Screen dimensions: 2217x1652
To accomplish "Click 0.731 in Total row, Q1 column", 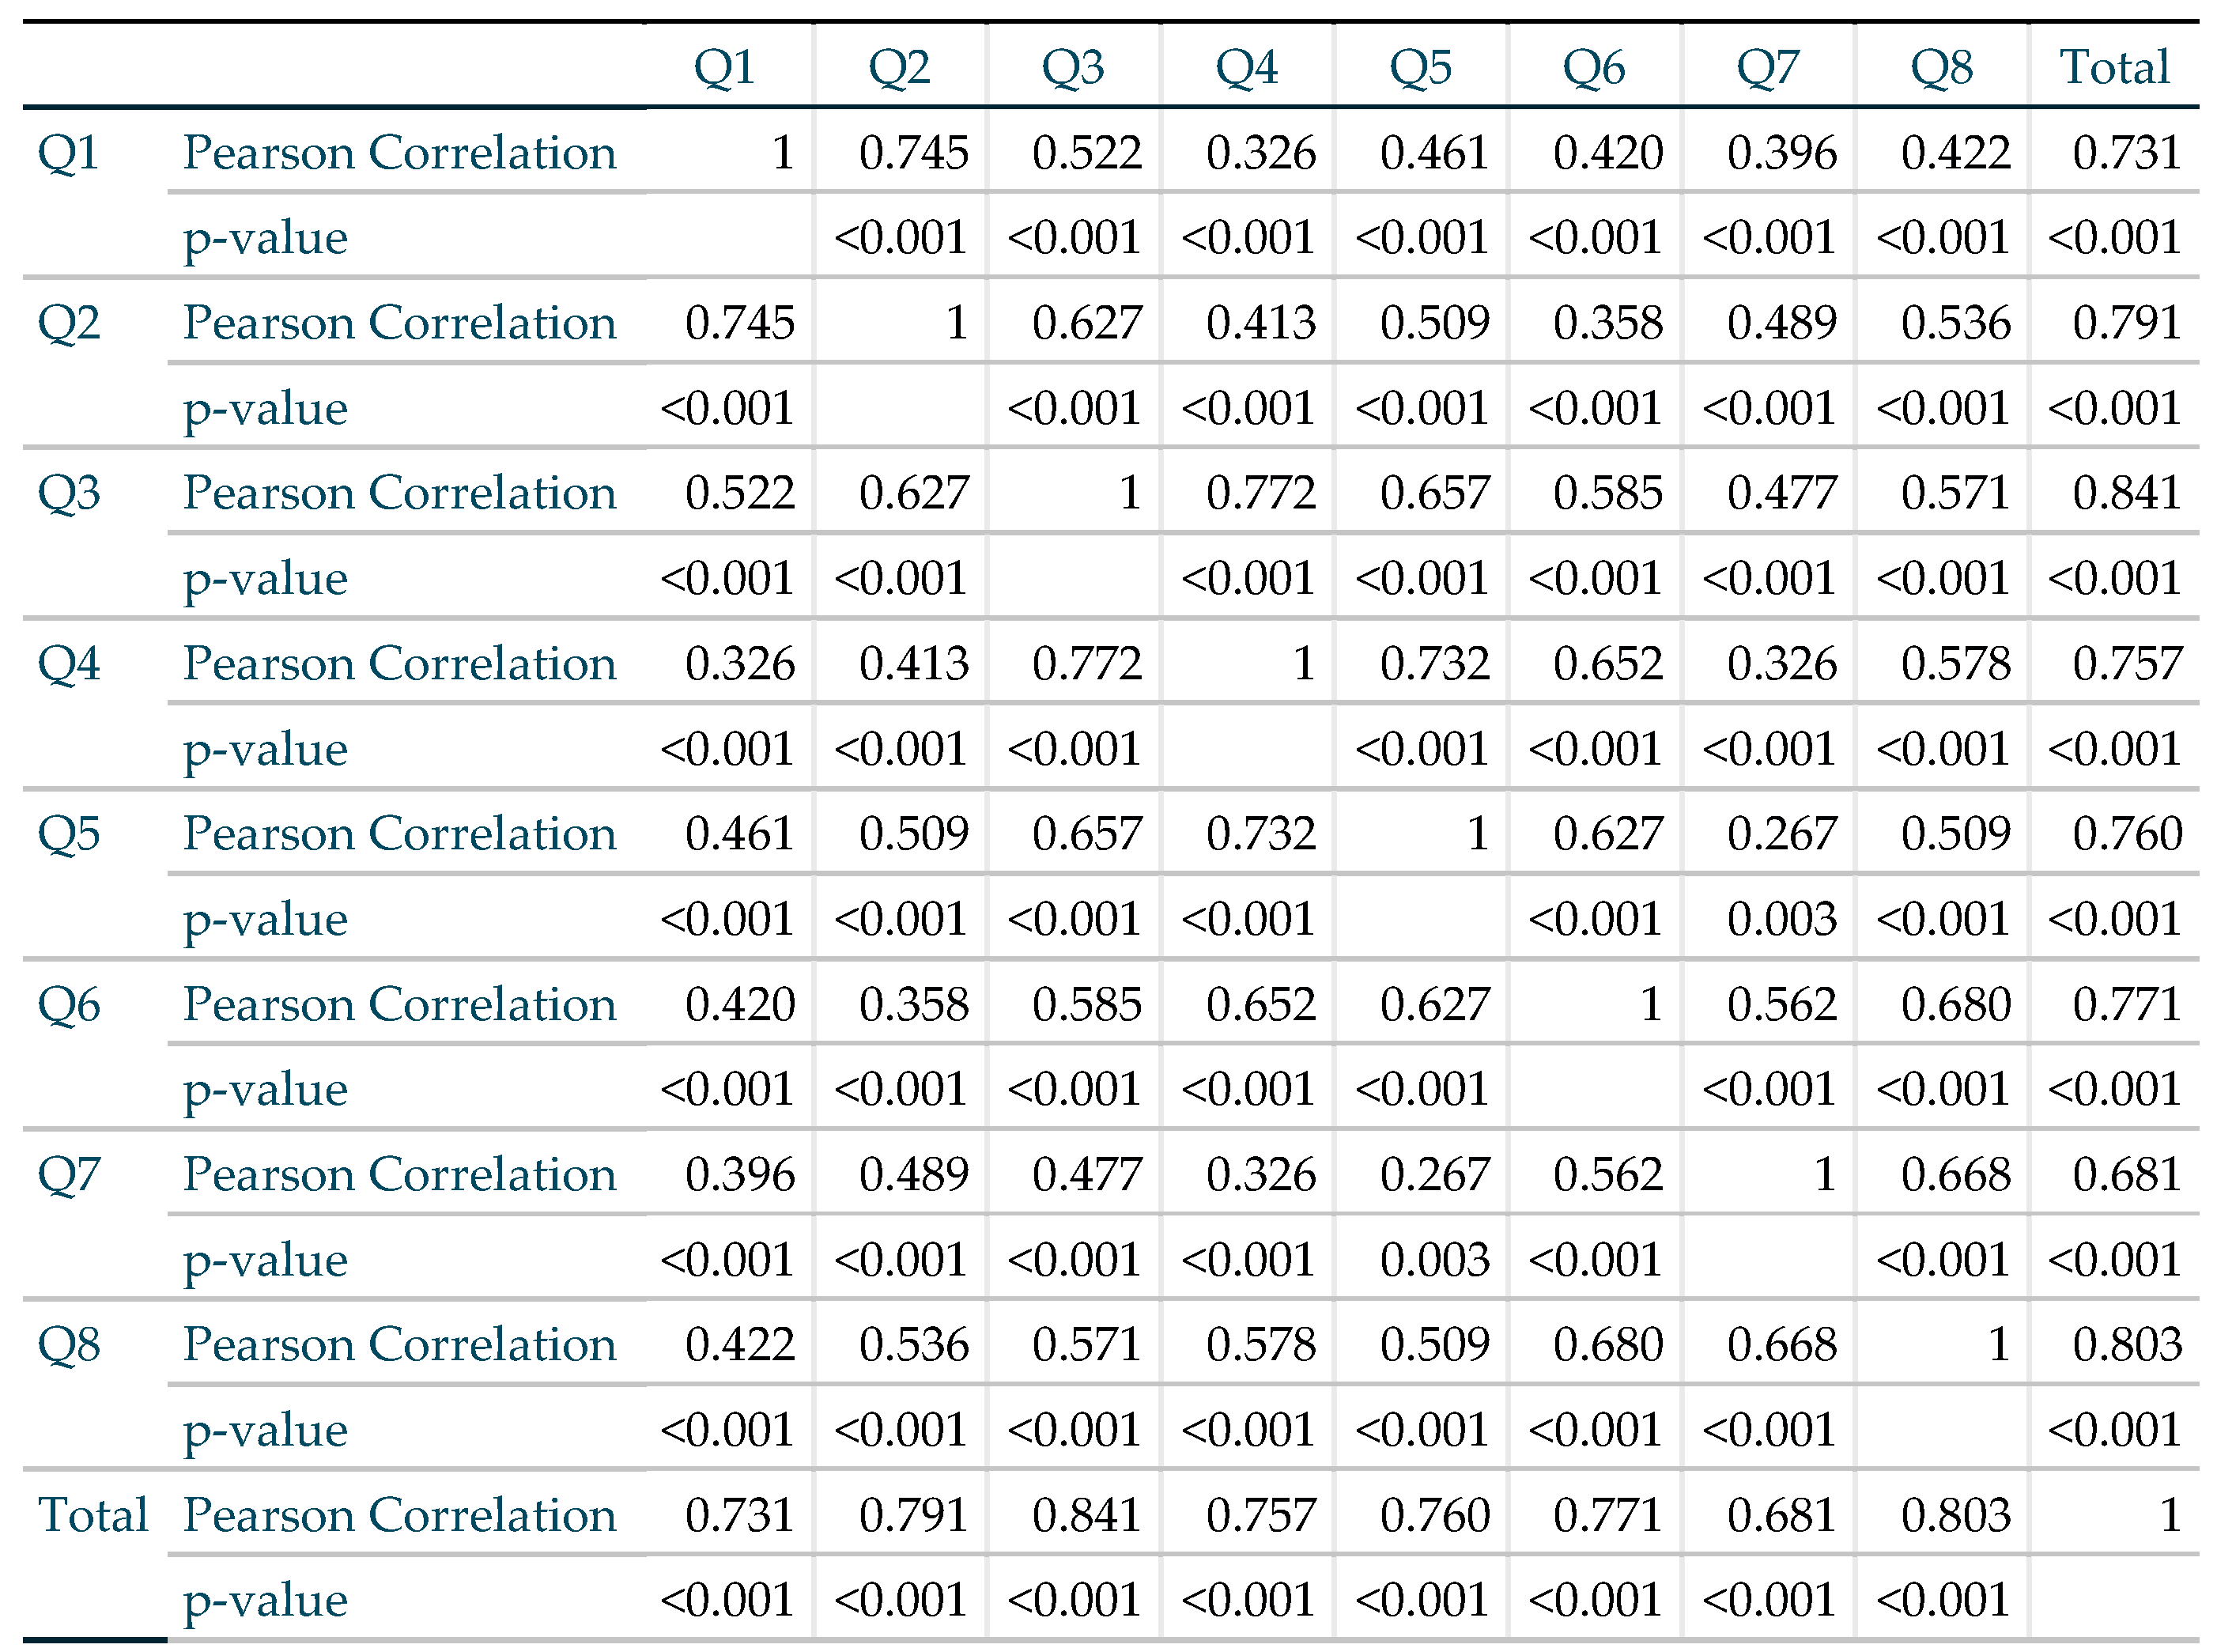I will (740, 1515).
